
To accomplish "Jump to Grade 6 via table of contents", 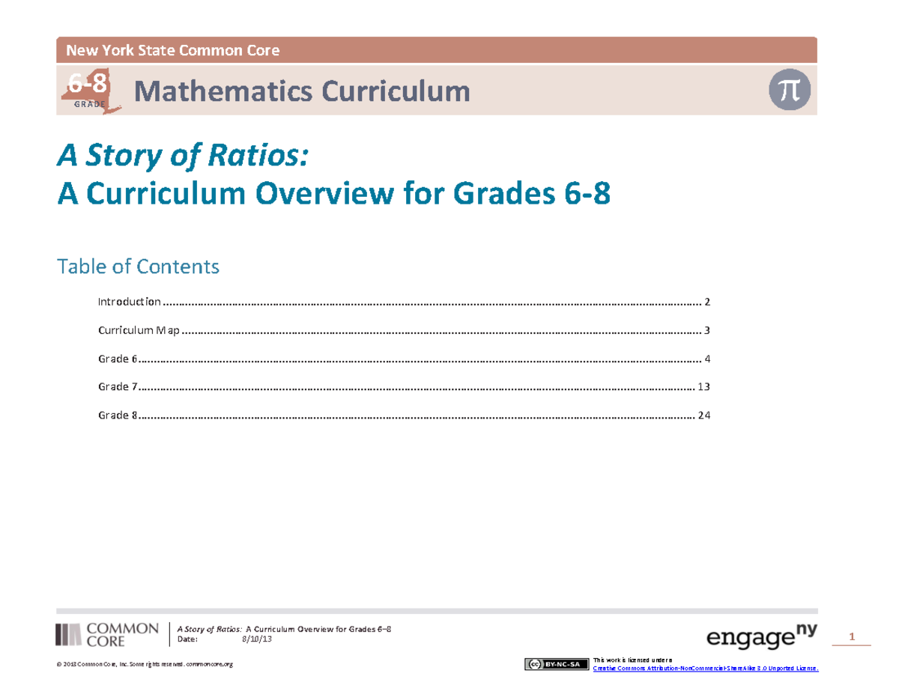I will point(117,358).
